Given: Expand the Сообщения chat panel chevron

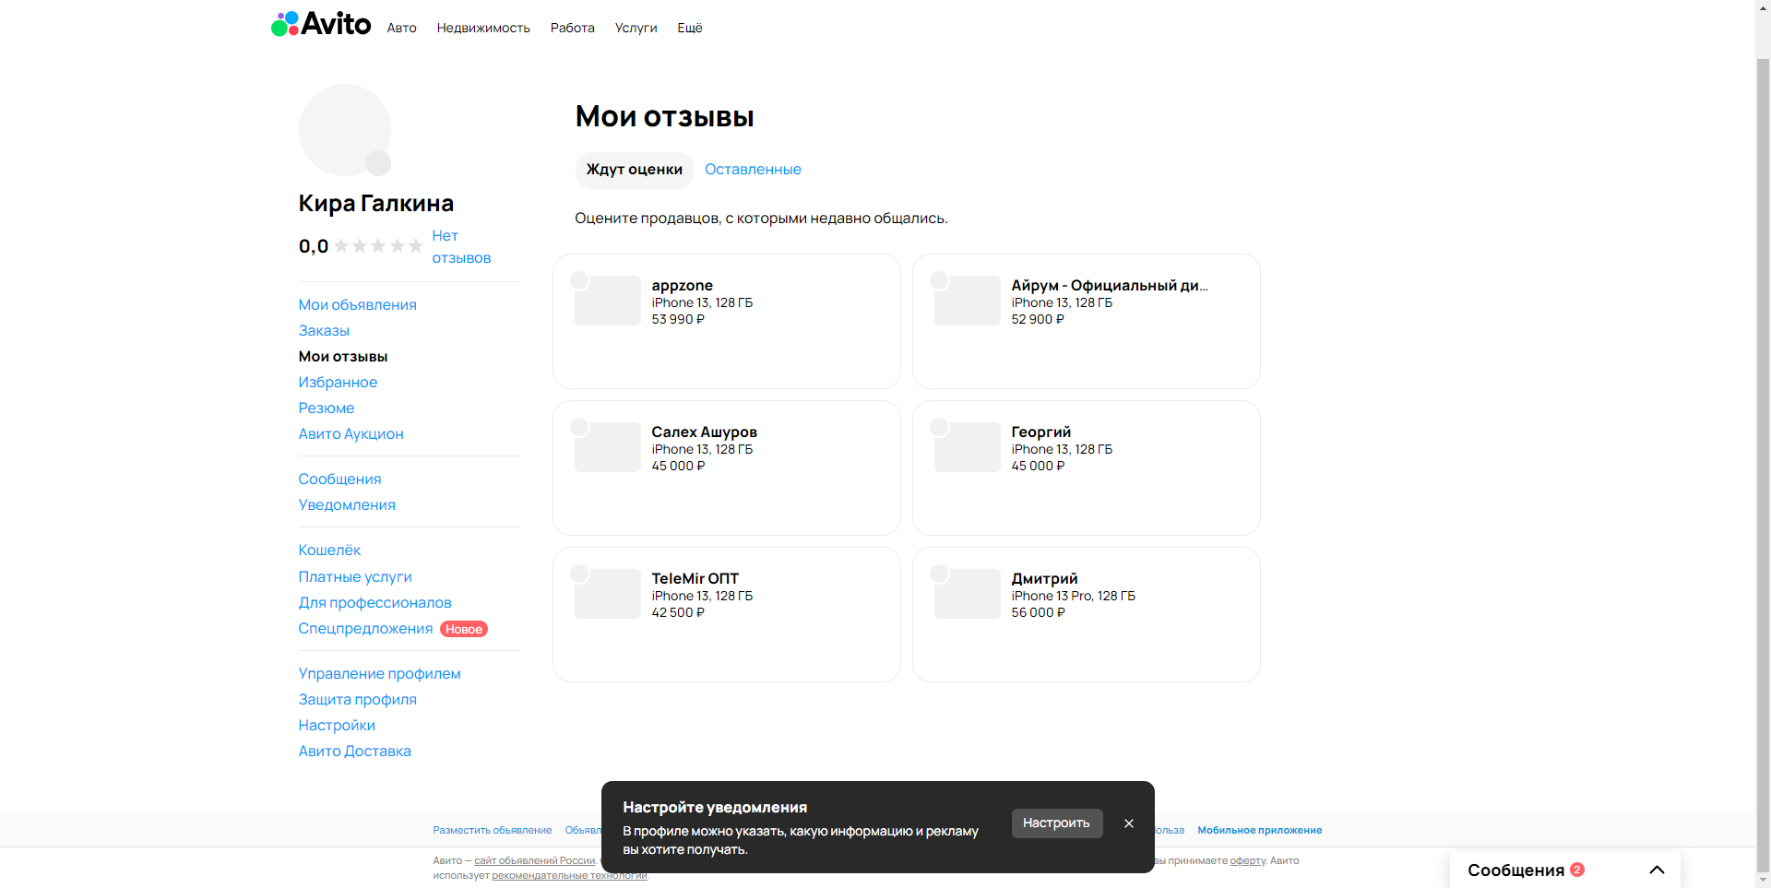Looking at the screenshot, I should tap(1657, 870).
